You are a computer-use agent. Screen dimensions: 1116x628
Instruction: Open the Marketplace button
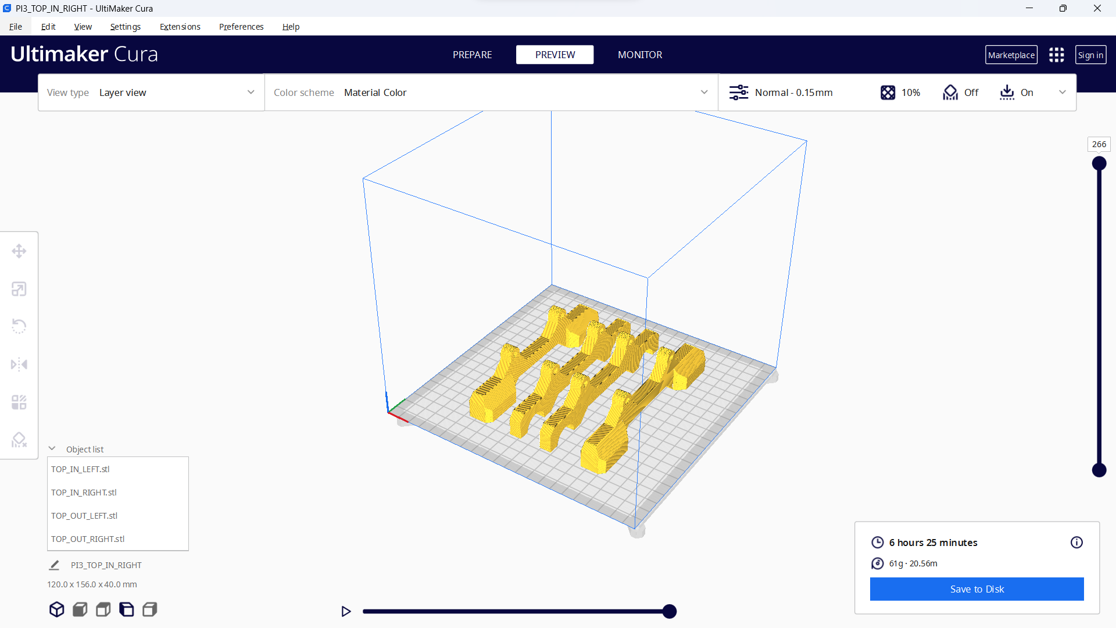tap(1011, 55)
